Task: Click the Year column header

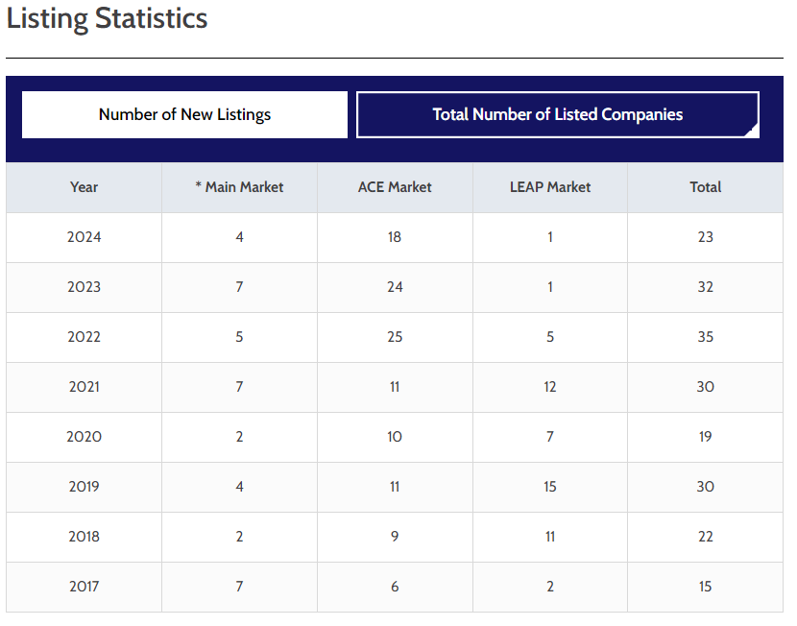Action: coord(84,187)
